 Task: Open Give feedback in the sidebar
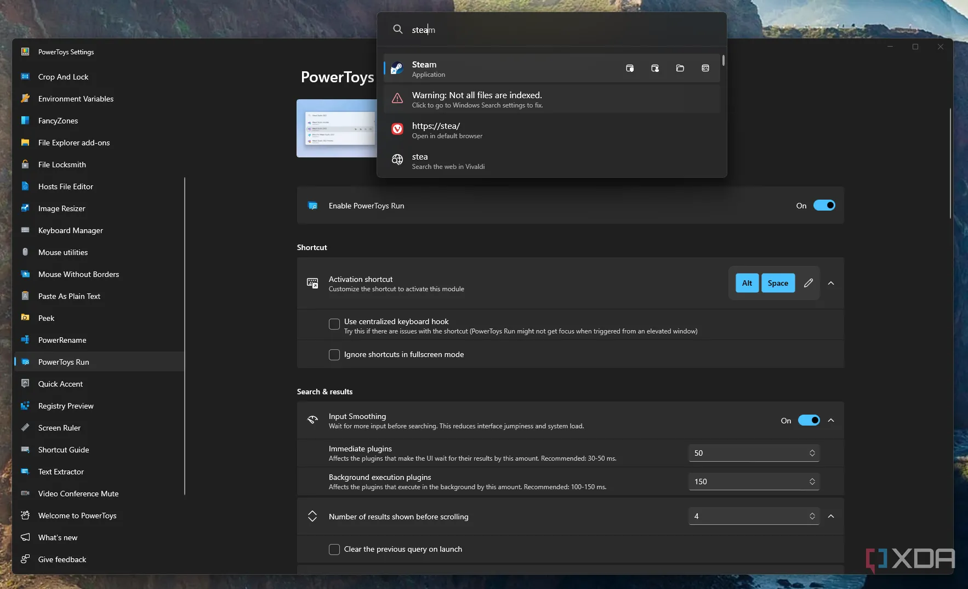pos(99,559)
